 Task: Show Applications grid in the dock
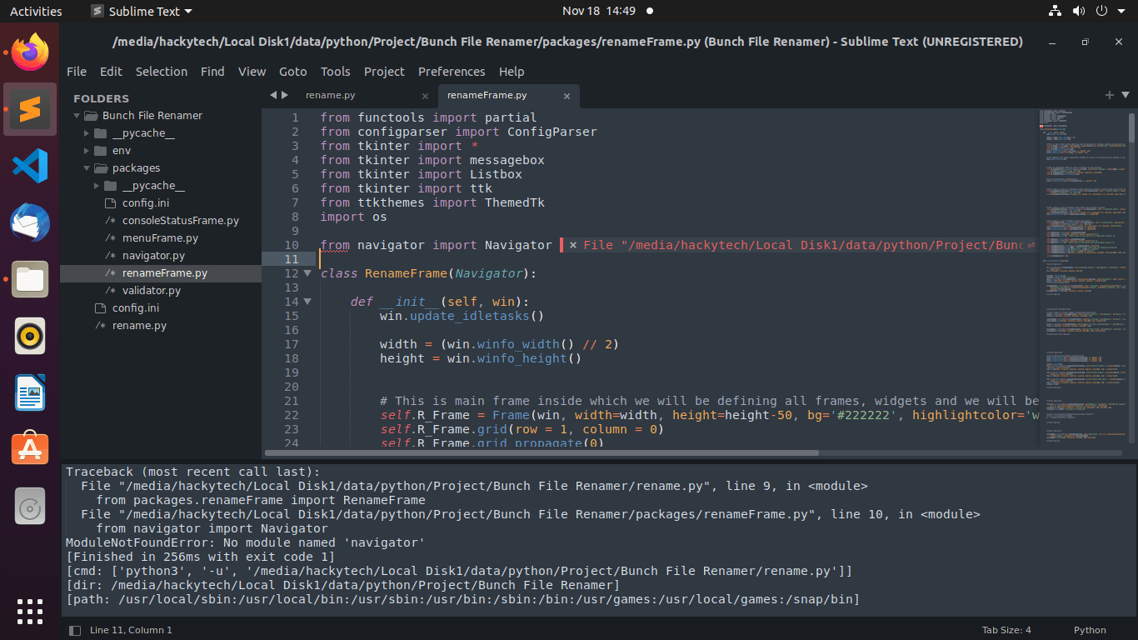[x=30, y=611]
